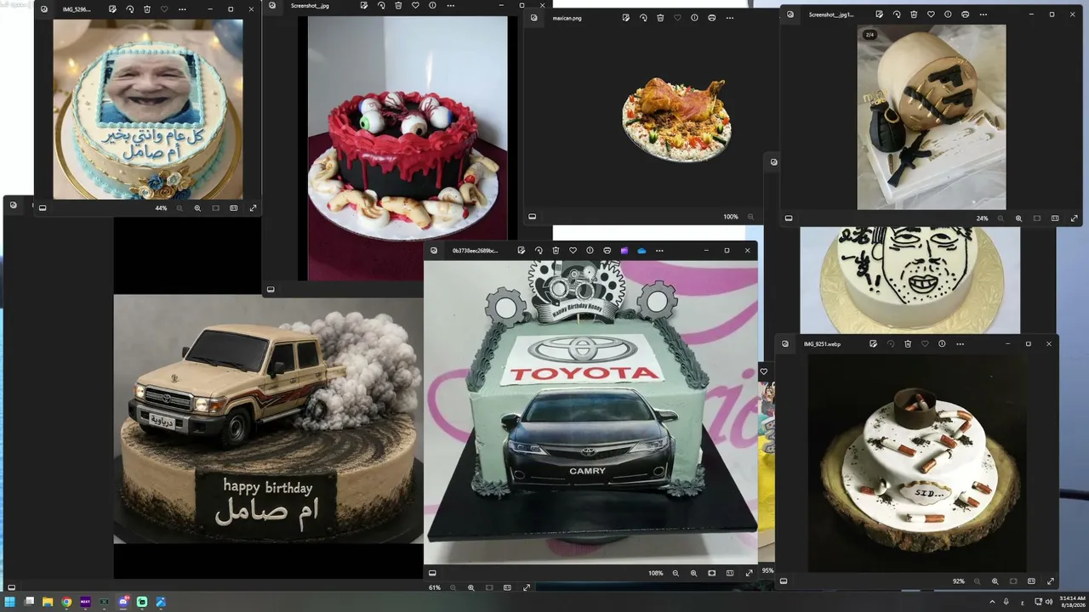Favorite the maxican.png image
Image resolution: width=1089 pixels, height=612 pixels.
tap(677, 18)
